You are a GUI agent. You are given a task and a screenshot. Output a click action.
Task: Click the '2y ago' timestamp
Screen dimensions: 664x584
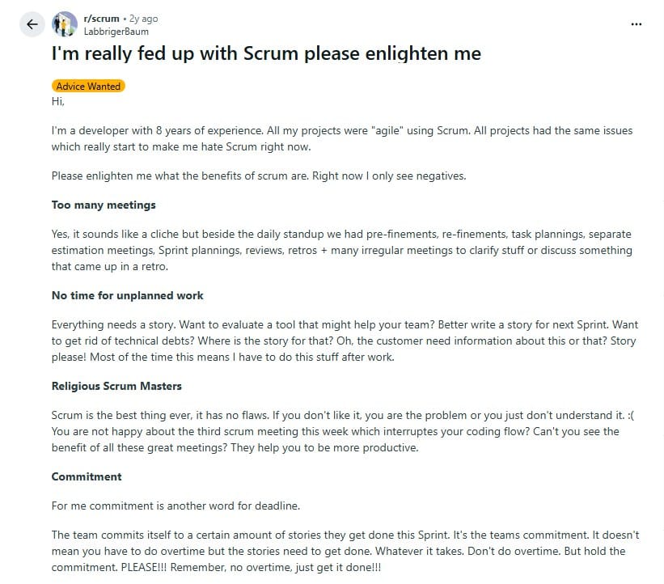[x=144, y=18]
